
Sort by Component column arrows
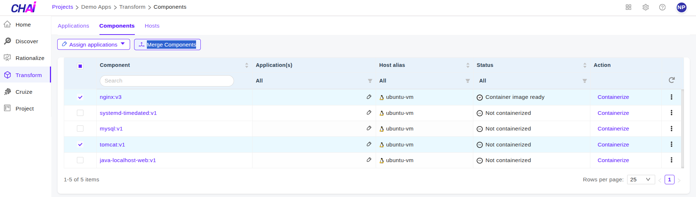tap(247, 65)
